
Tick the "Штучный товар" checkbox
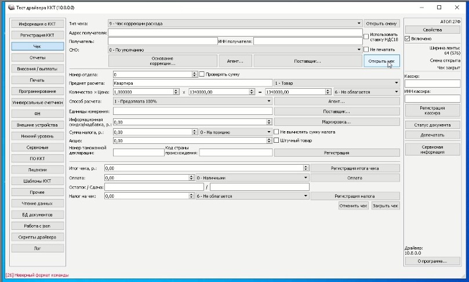(x=277, y=140)
